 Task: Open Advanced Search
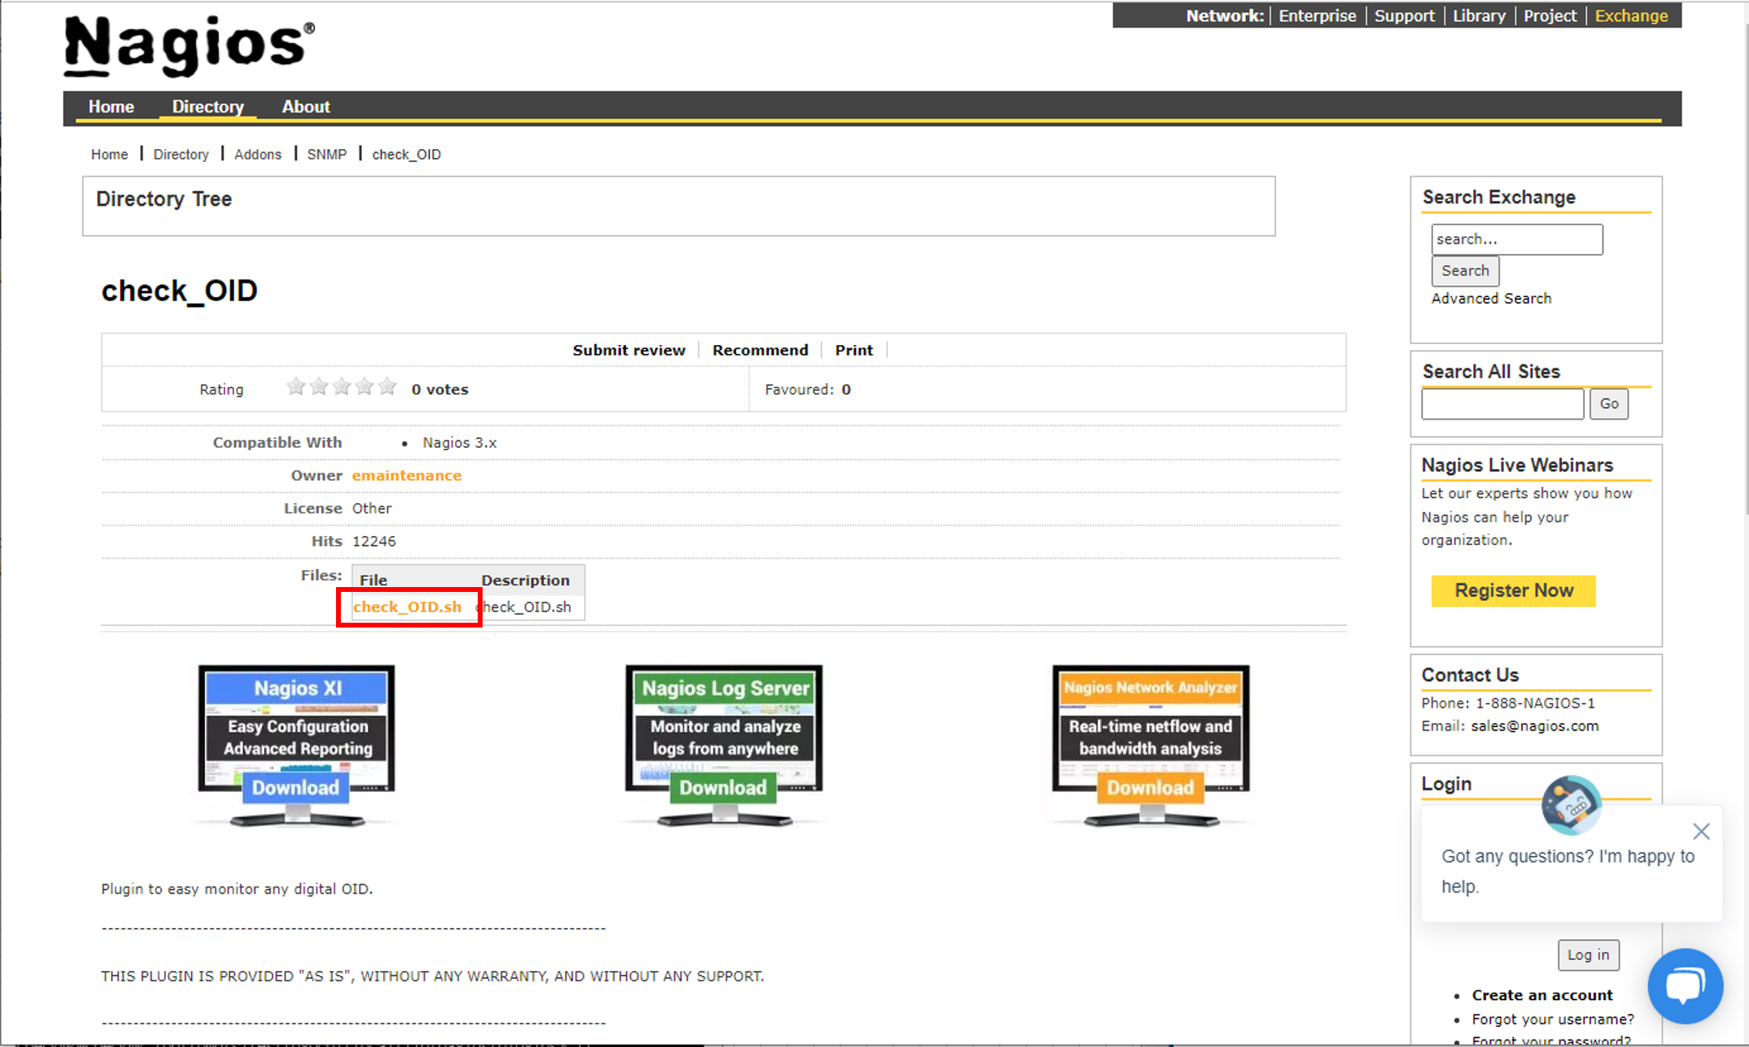[x=1491, y=298]
